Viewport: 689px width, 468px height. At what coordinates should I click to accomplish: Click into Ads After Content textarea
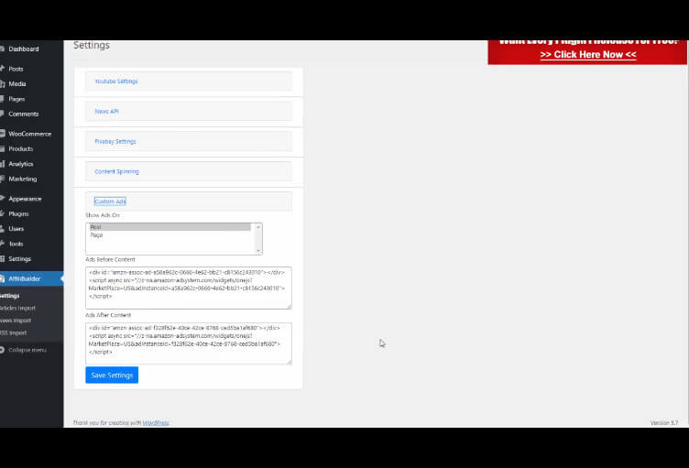coord(189,343)
